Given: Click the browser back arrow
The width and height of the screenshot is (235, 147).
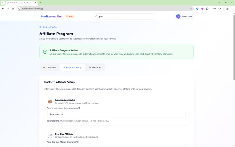Looking at the screenshot, I should (3, 9).
